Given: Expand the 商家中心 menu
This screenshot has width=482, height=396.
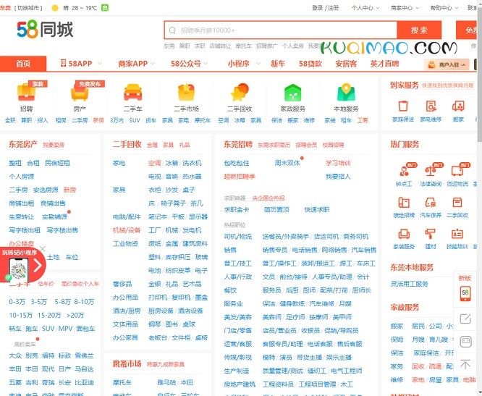Looking at the screenshot, I should coord(405,8).
